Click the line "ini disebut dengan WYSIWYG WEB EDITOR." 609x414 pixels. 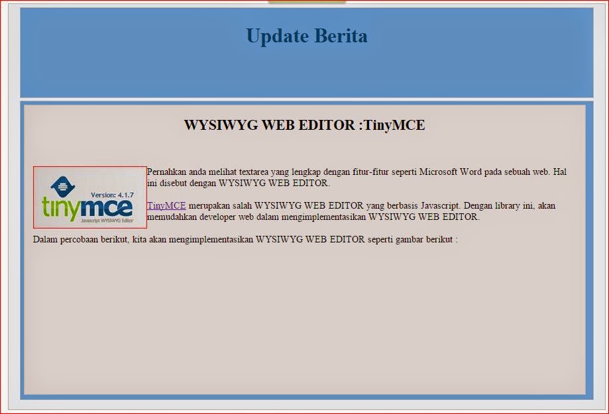click(239, 183)
